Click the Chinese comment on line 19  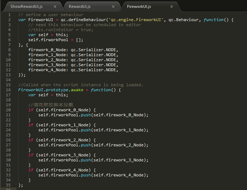[x=51, y=105]
